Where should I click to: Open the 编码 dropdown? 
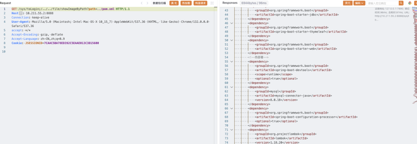(359, 3)
